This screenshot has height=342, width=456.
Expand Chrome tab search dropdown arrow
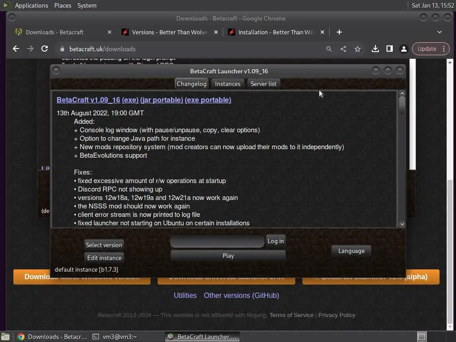(440, 32)
